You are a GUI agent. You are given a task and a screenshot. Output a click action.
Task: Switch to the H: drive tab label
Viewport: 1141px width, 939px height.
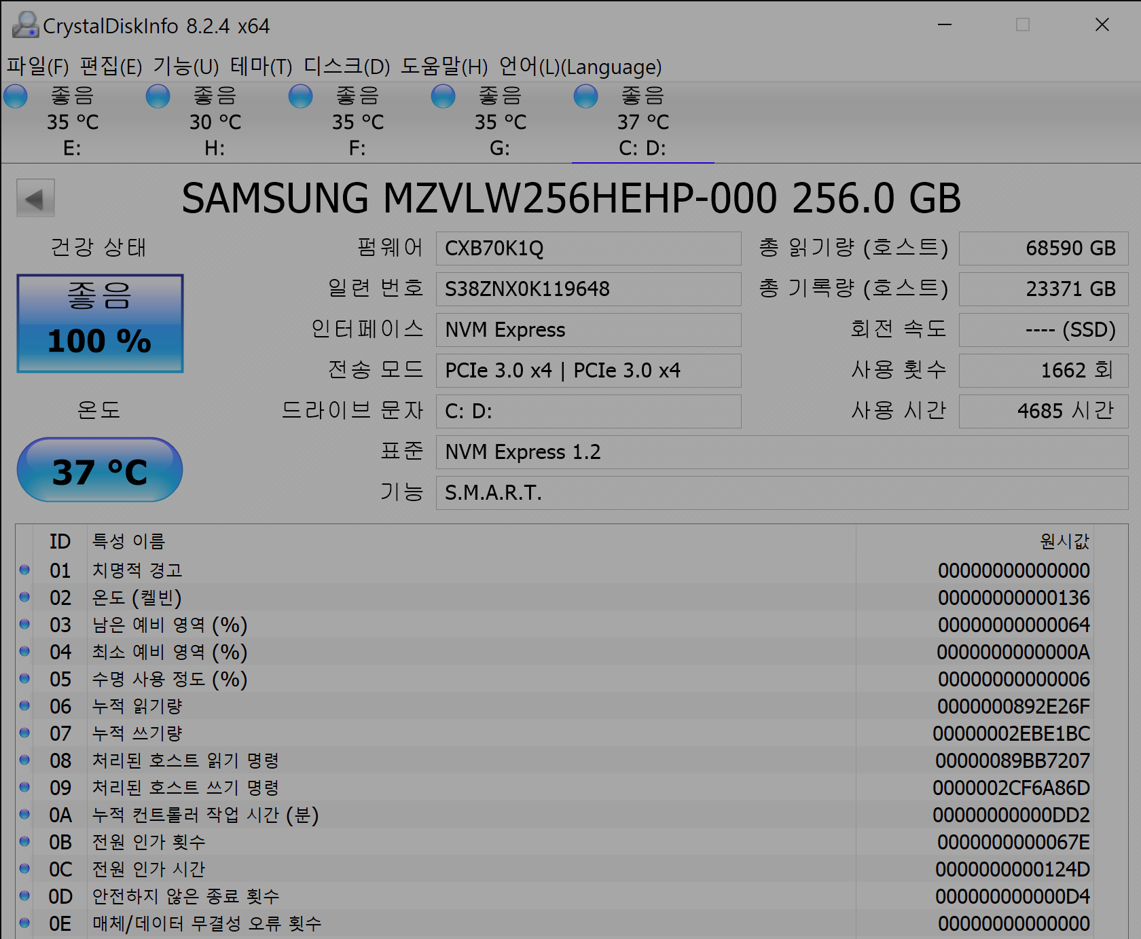(x=215, y=148)
